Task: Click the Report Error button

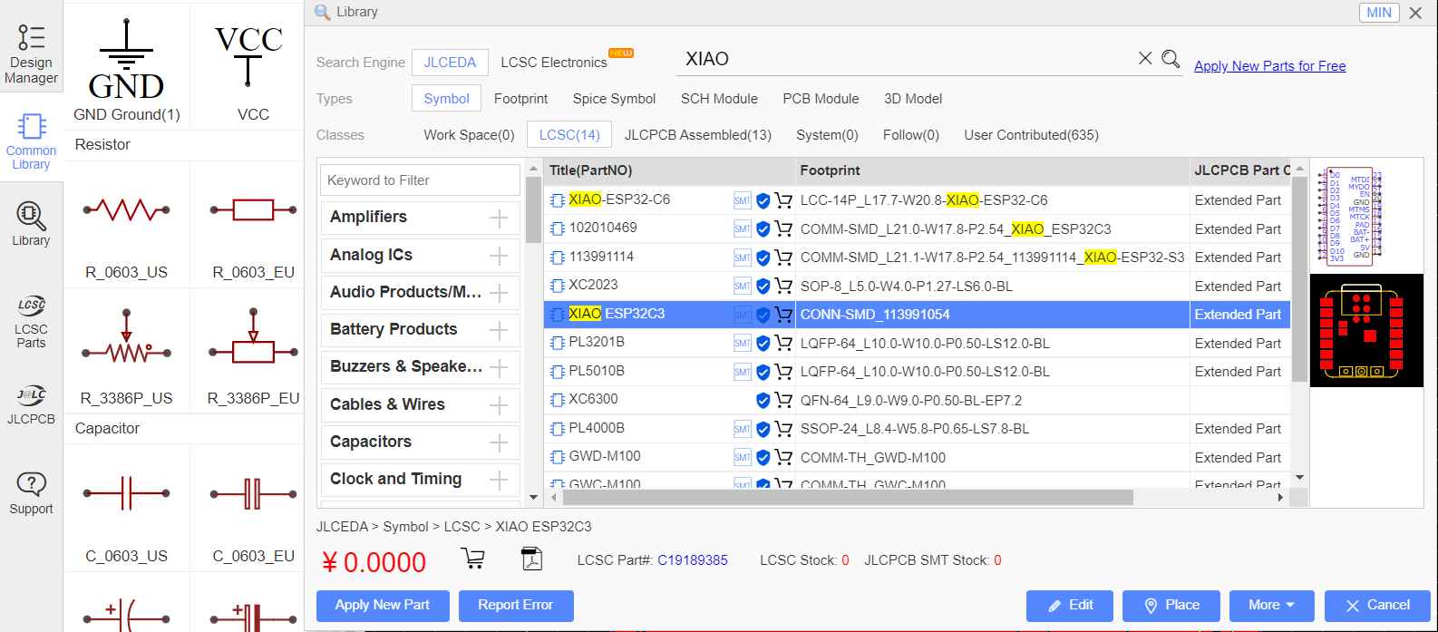Action: 516,606
